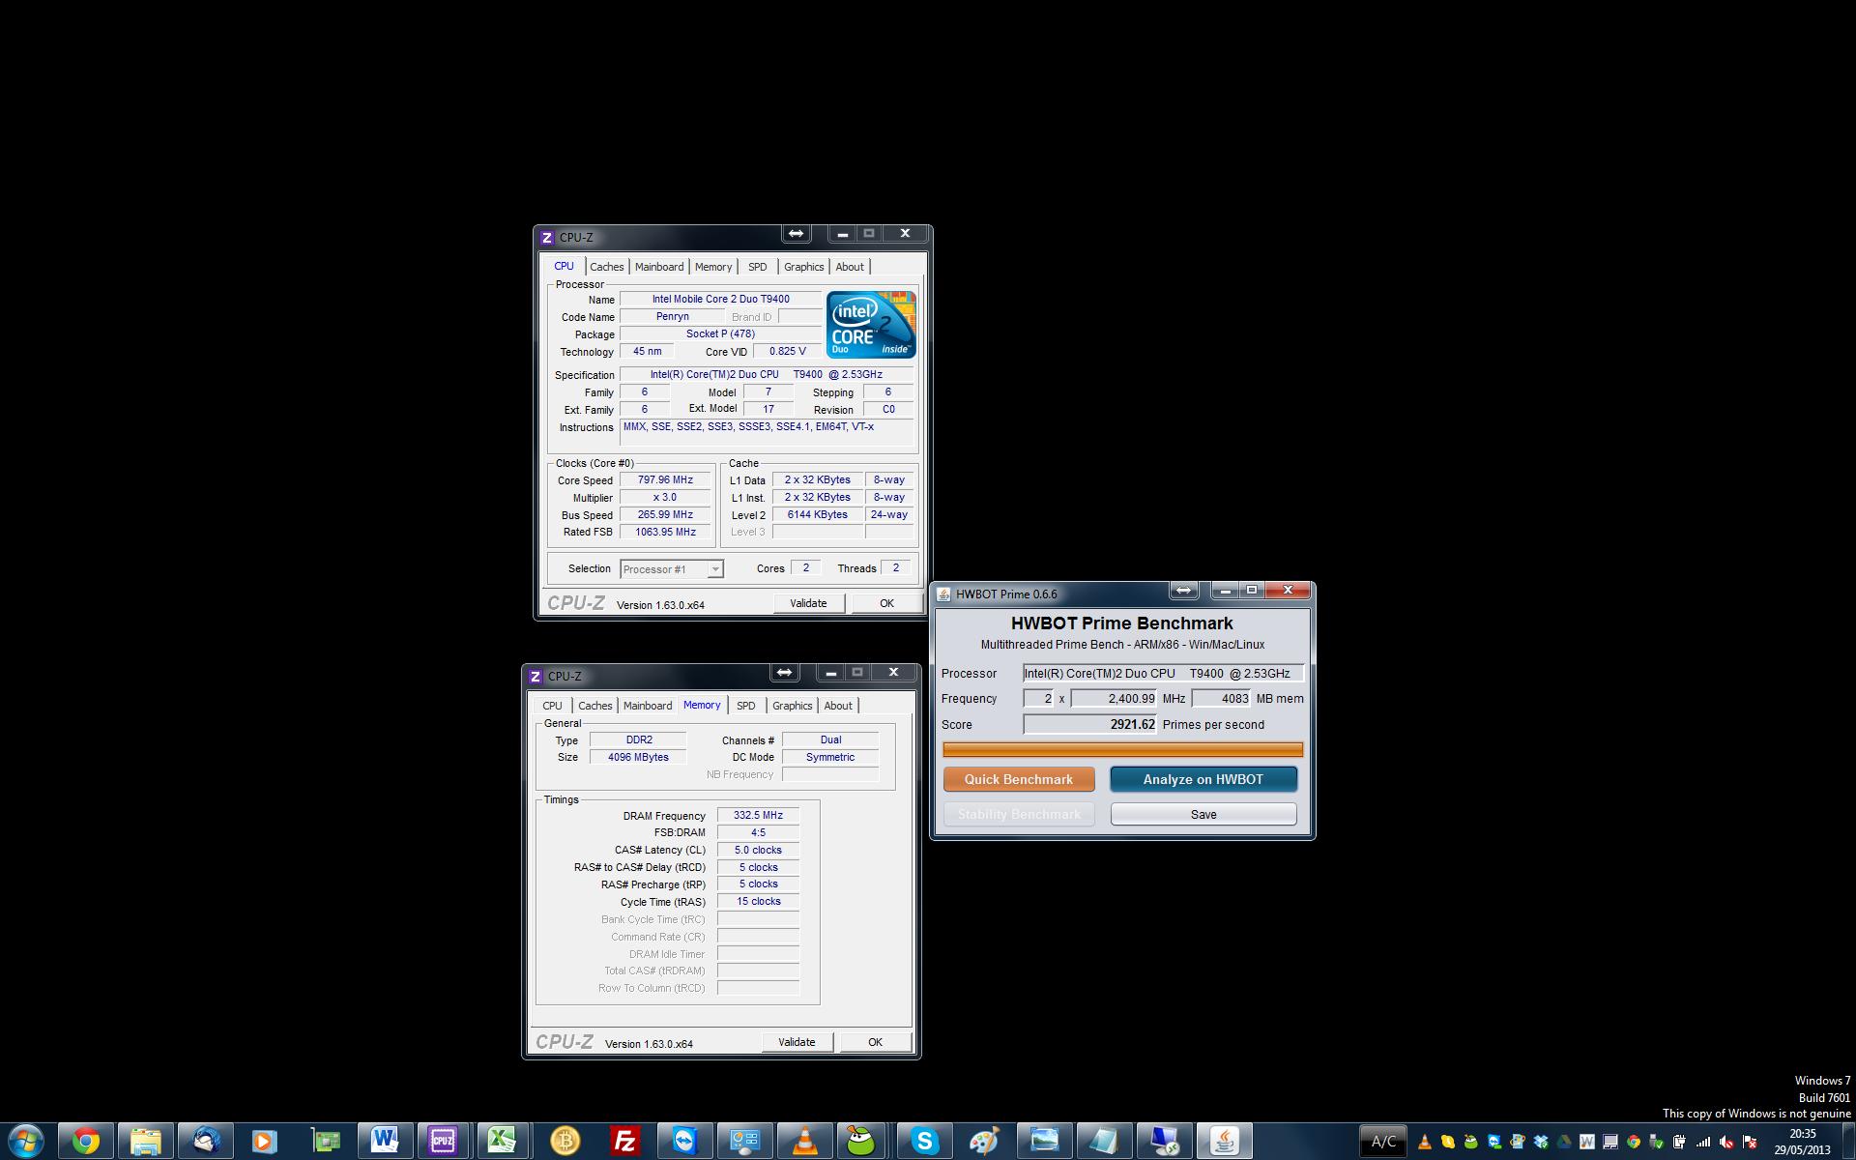Screen dimensions: 1856x1160
Task: Launch Skype from the taskbar
Action: tap(925, 1142)
